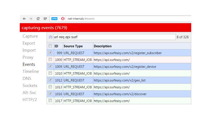The height and width of the screenshot is (119, 211).
Task: Open the Alt-Svc tab
Action: click(x=29, y=93)
